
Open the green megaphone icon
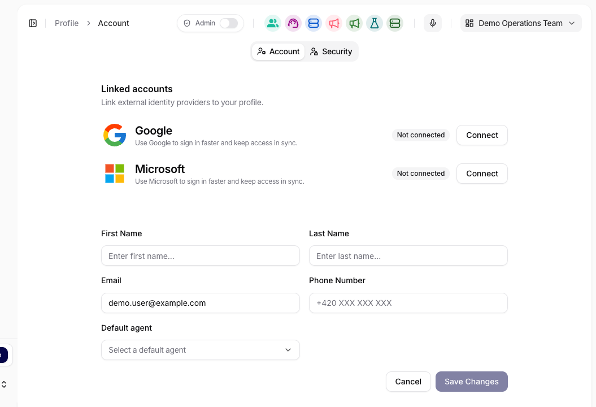(x=354, y=23)
